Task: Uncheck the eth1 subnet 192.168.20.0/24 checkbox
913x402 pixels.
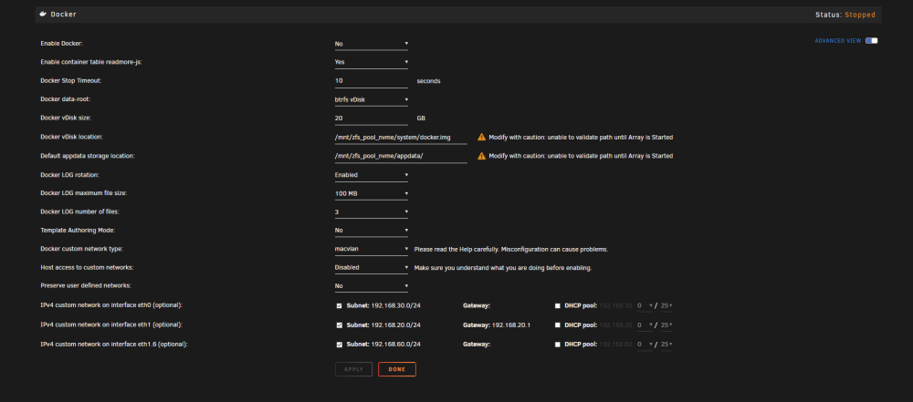Action: (340, 325)
